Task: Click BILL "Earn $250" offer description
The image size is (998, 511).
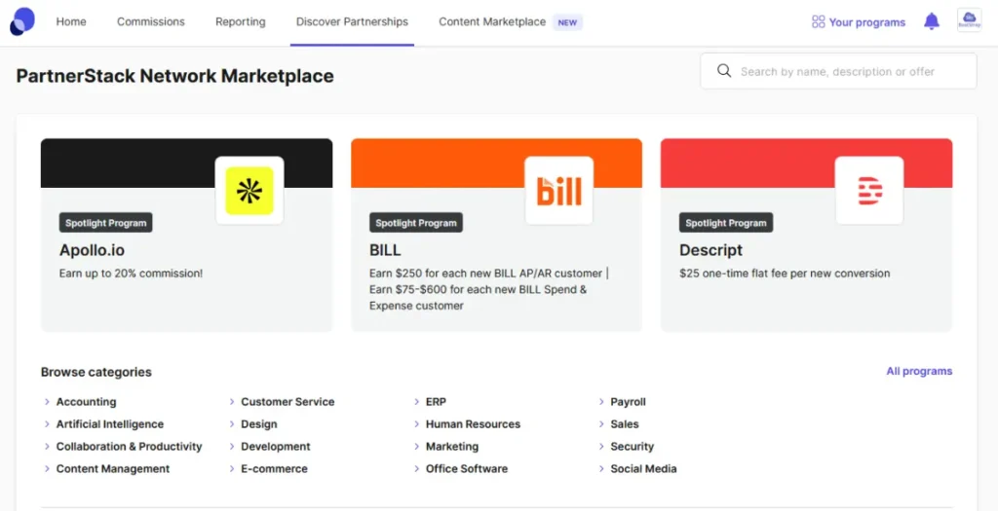Action: (489, 289)
